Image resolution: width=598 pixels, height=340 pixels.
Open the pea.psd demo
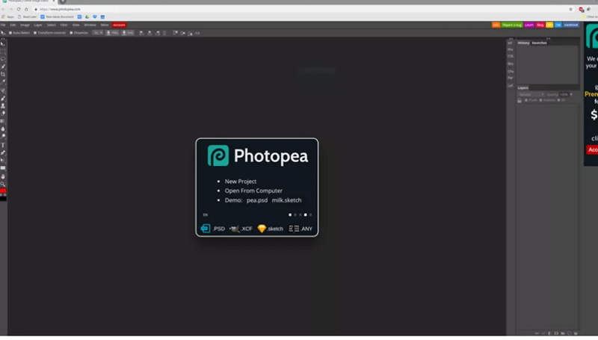[256, 200]
